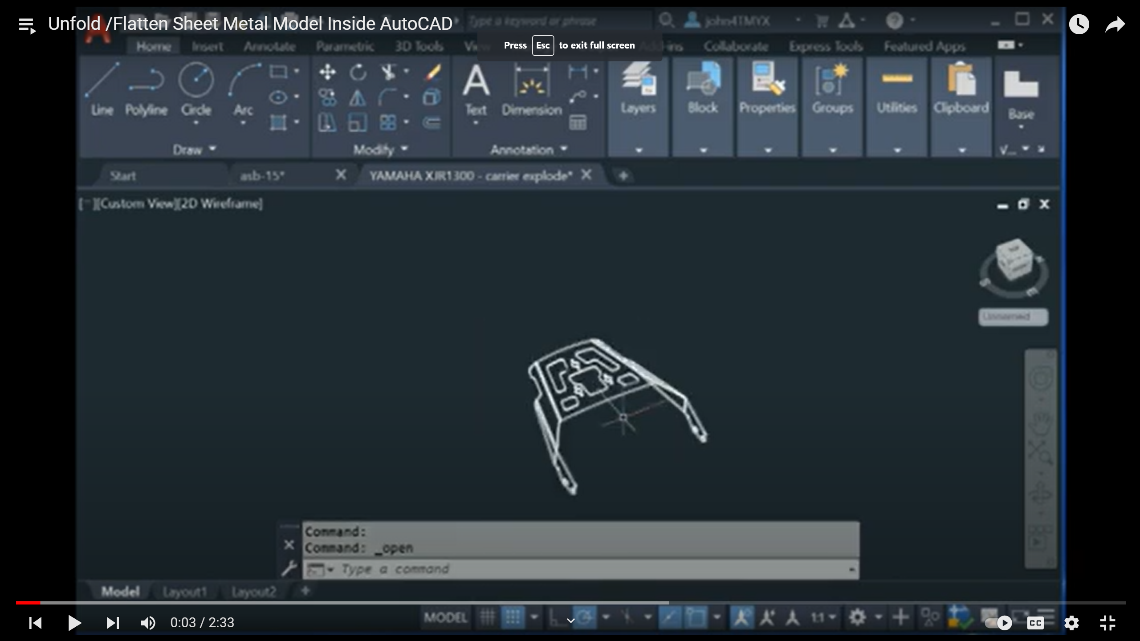Click the Rotate tool icon

tap(358, 72)
